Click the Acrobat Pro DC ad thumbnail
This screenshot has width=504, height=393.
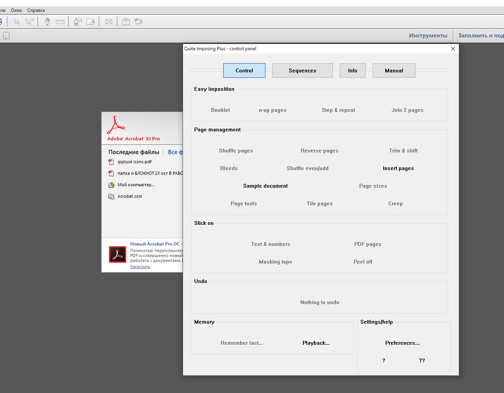[118, 254]
